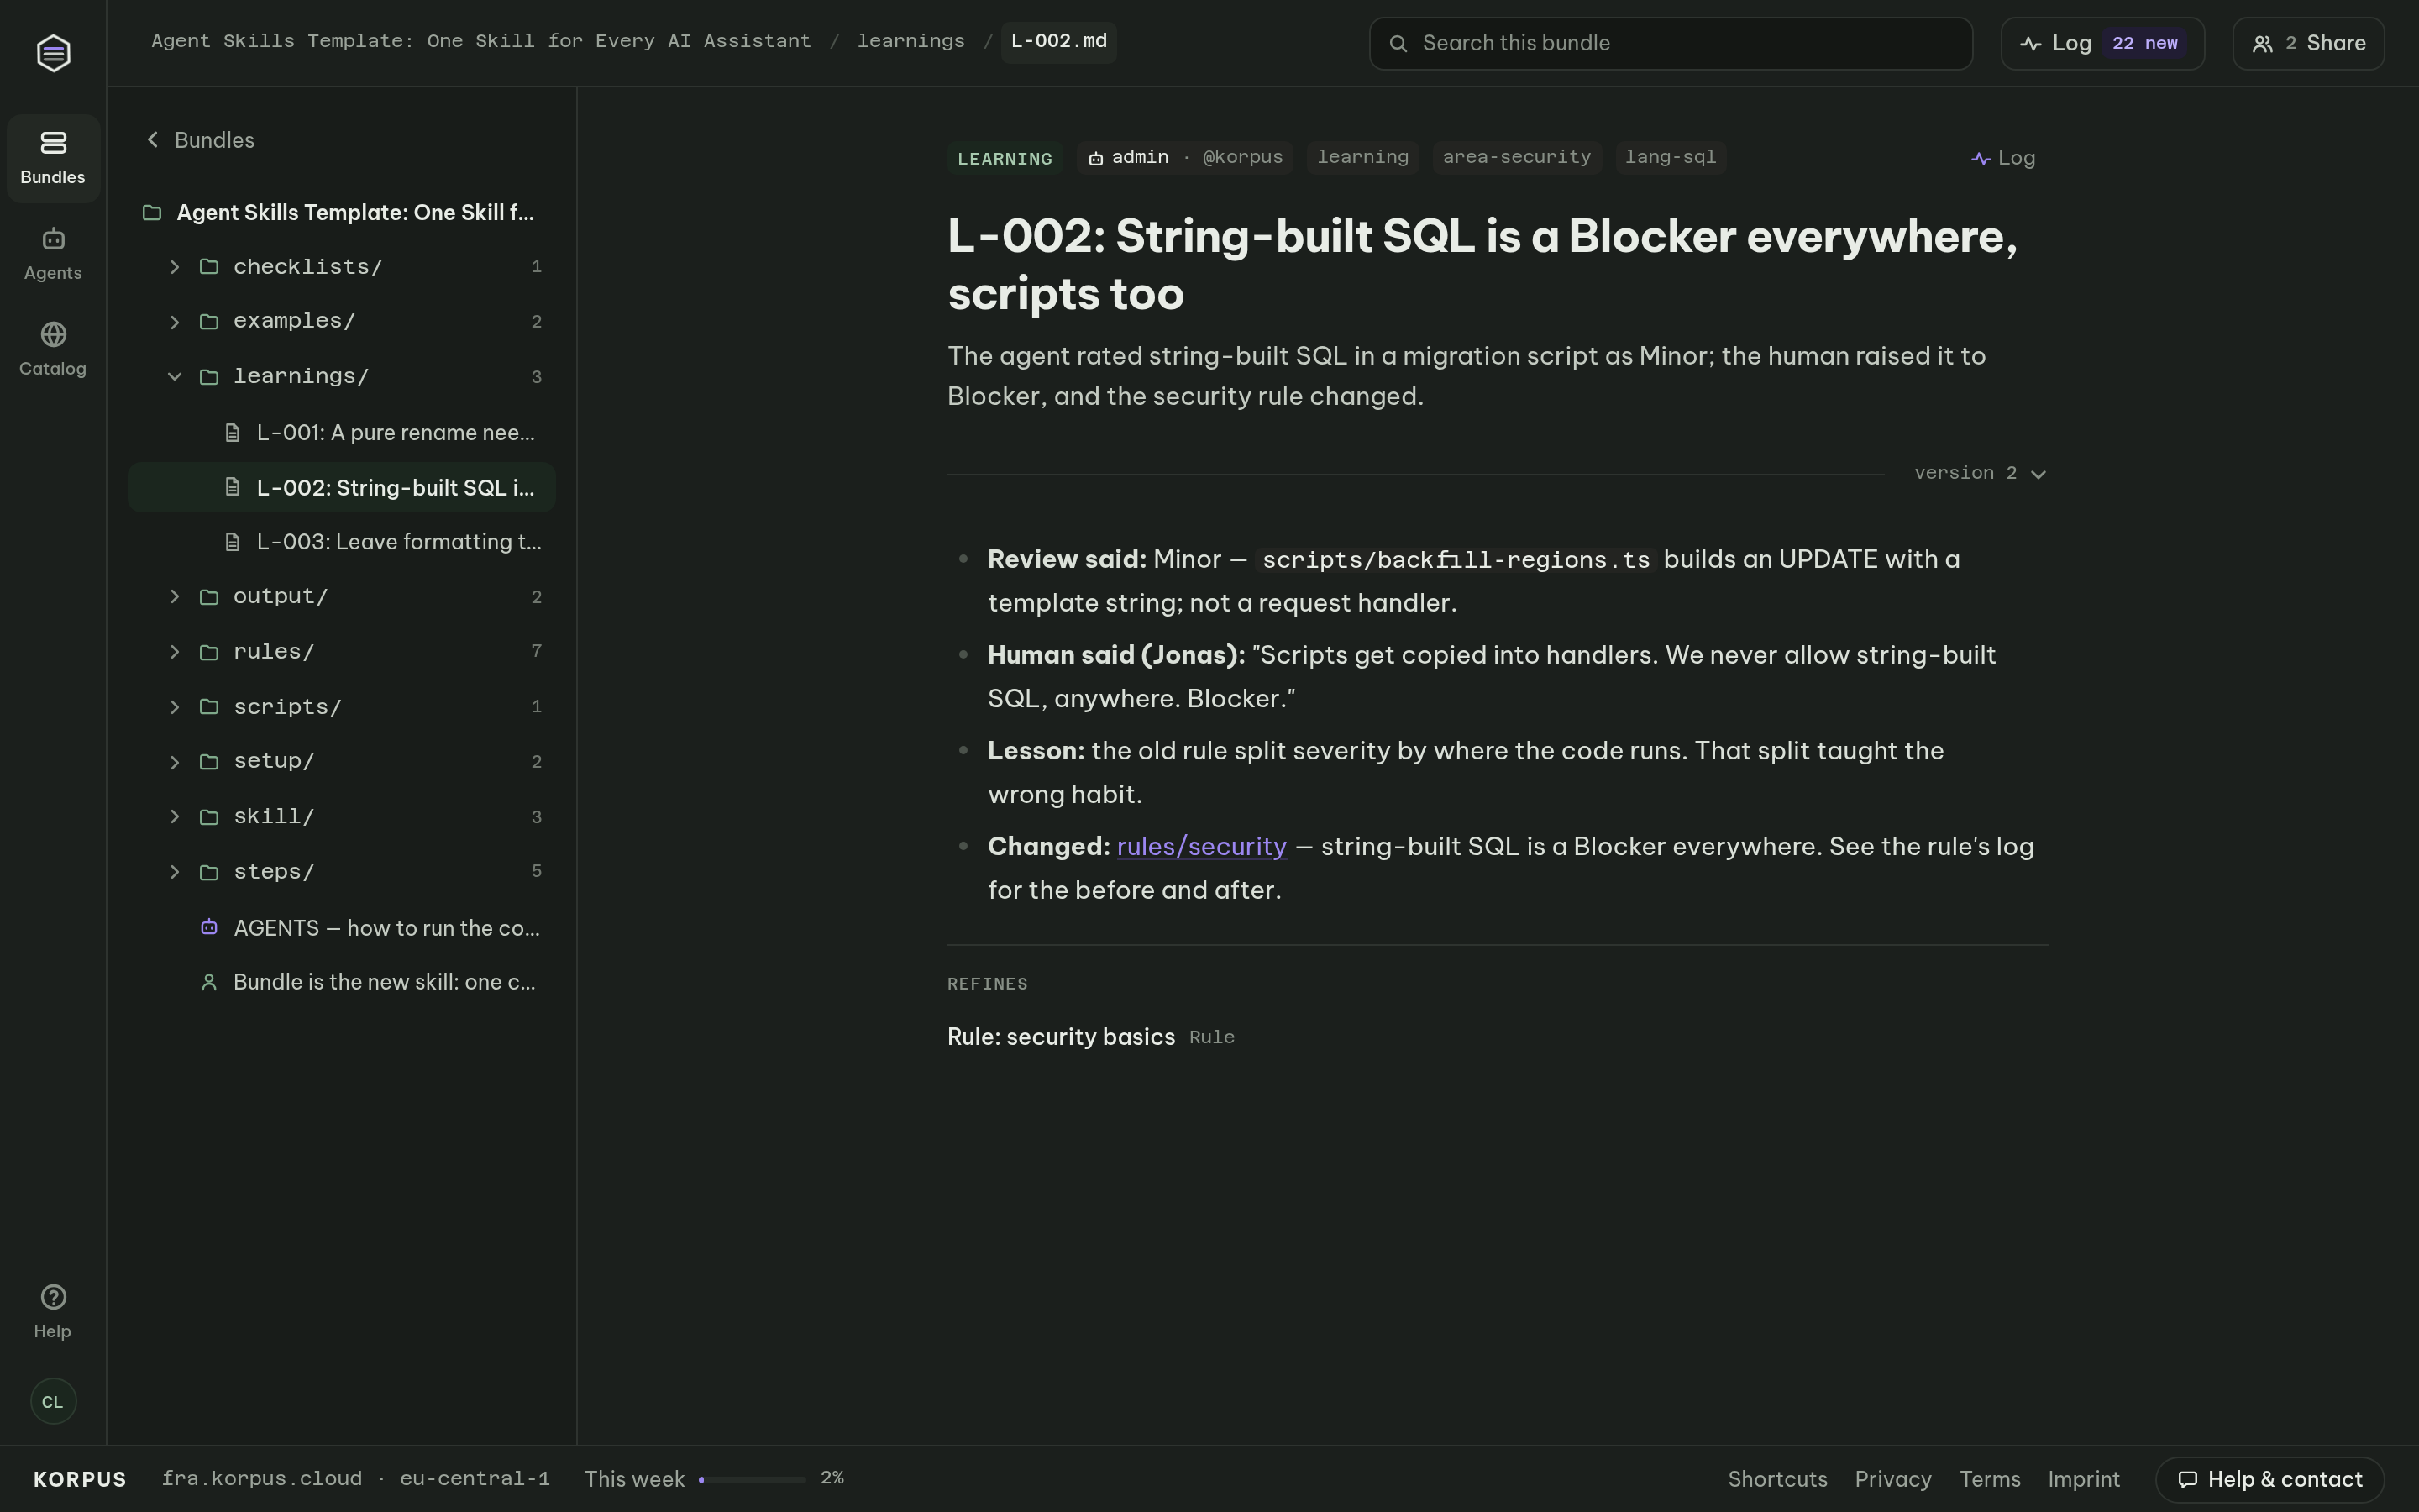Select L-003: Leave formatting file
This screenshot has width=2419, height=1512.
coord(342,542)
